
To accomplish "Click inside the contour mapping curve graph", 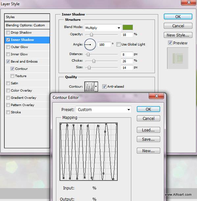I will click(x=88, y=152).
